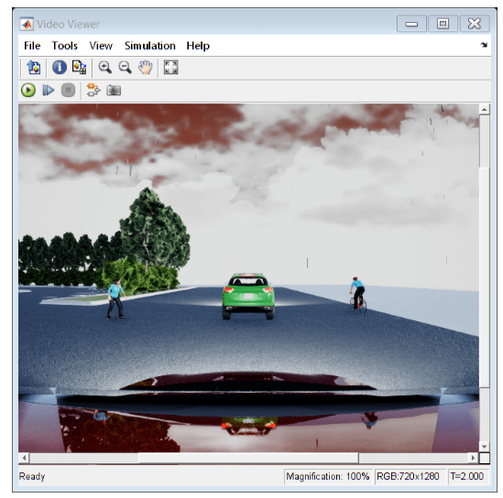The image size is (503, 498).
Task: Take a snapshot with the camera icon
Action: (x=114, y=91)
